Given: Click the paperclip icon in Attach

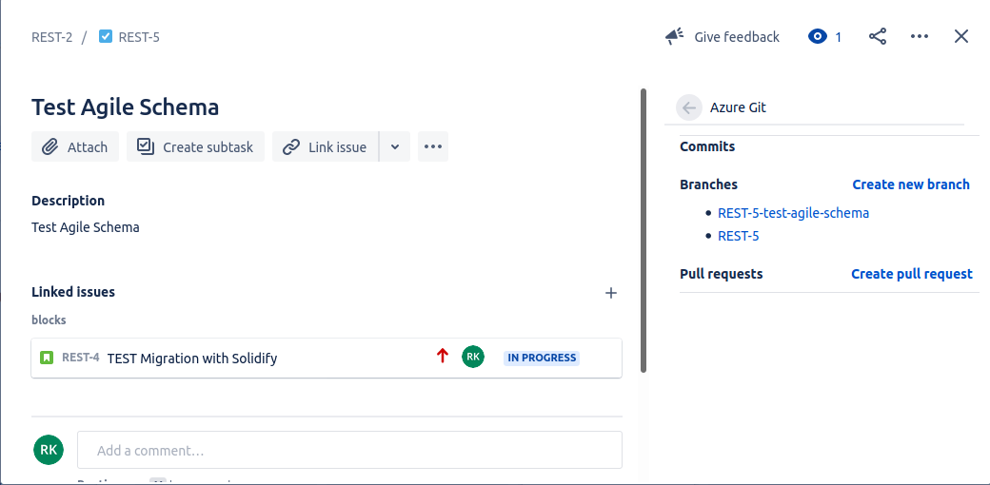Looking at the screenshot, I should [49, 147].
